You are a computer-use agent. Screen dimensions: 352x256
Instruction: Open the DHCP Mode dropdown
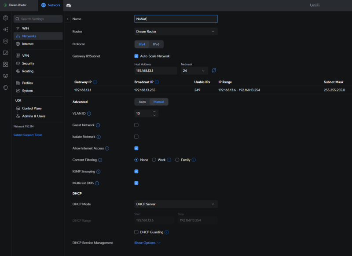tap(176, 204)
